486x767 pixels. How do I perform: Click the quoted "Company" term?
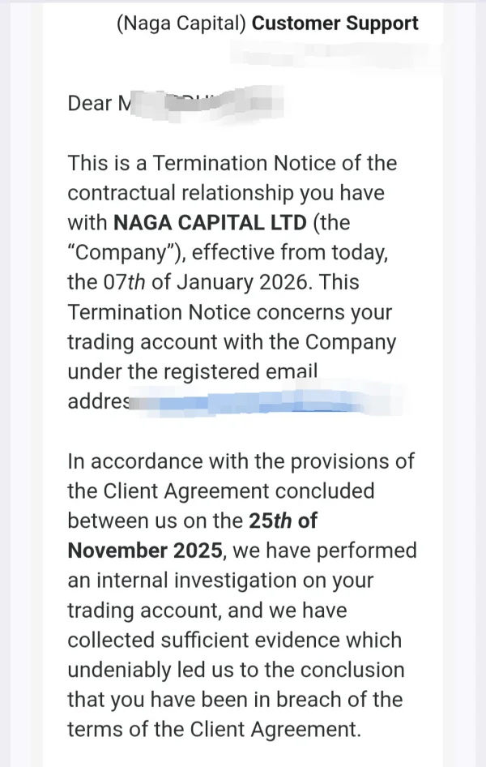117,253
